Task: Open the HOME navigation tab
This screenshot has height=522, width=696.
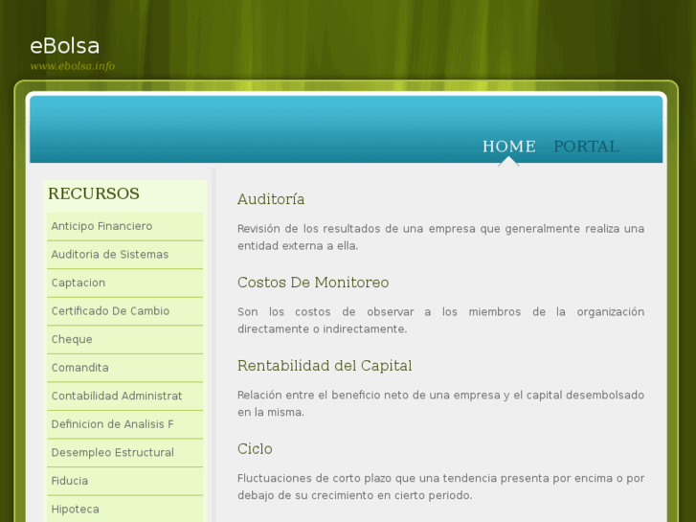Action: (508, 147)
